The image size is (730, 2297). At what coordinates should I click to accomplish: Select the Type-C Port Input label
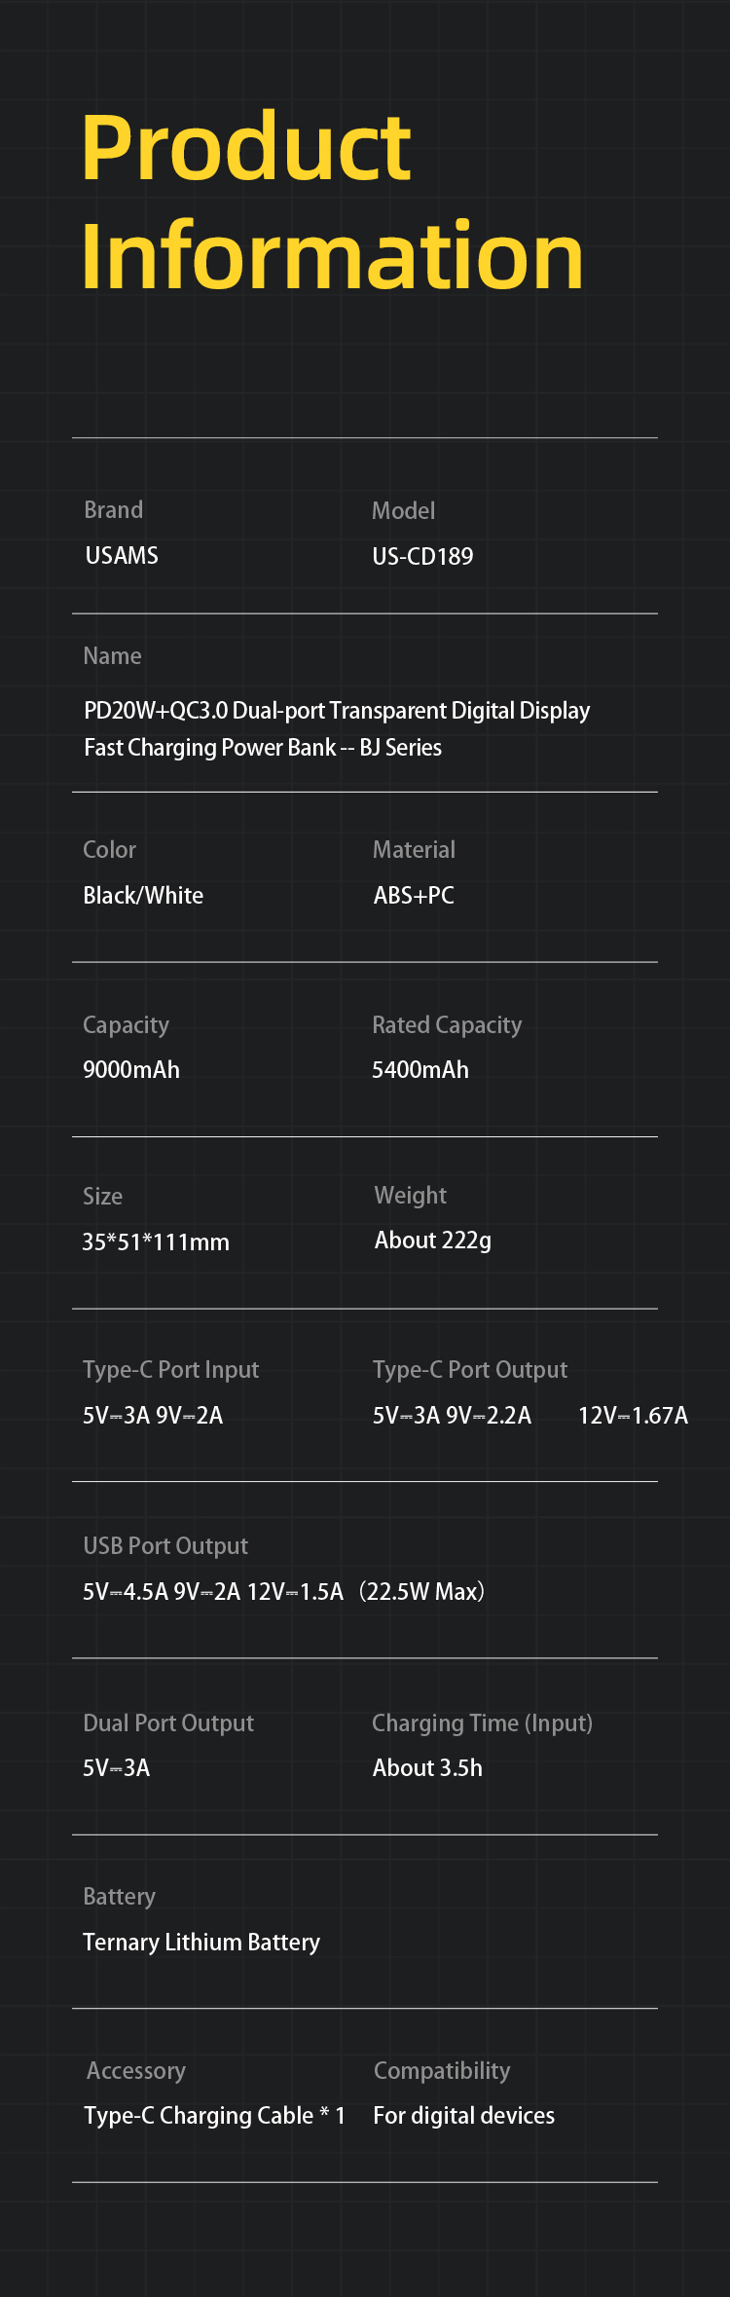(171, 1370)
